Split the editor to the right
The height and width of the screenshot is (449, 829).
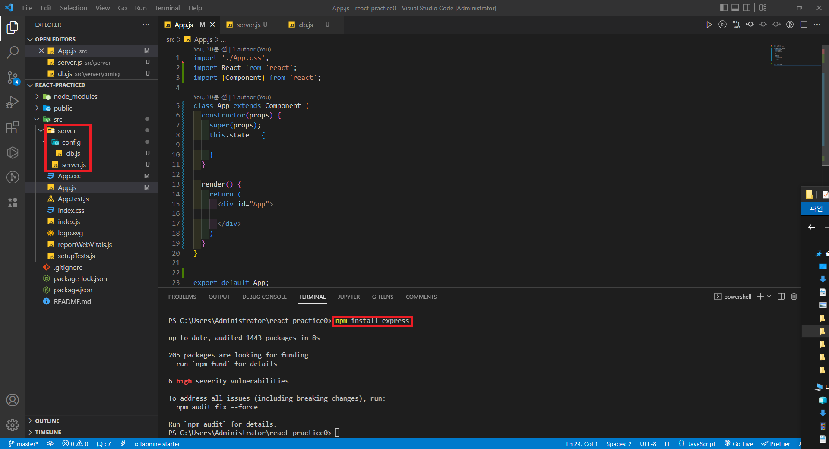tap(804, 25)
